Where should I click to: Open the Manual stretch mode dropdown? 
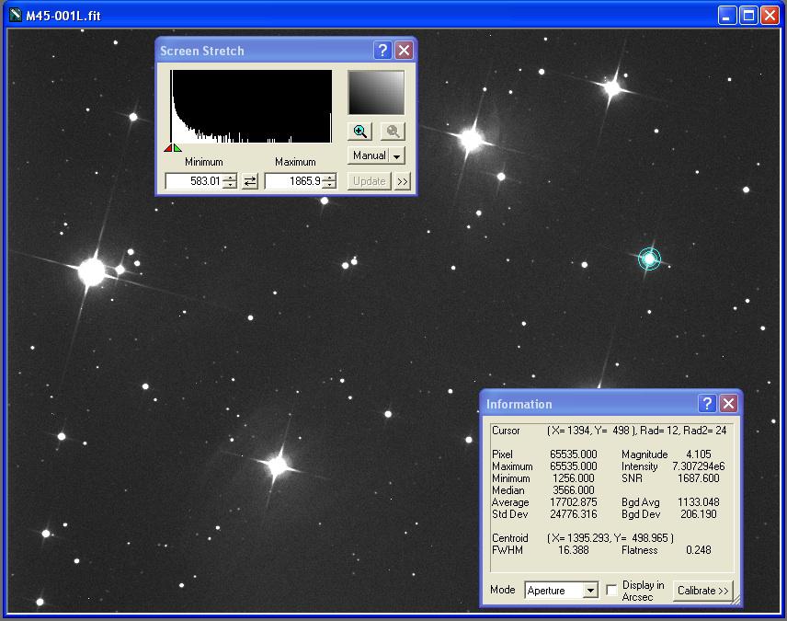(x=397, y=156)
